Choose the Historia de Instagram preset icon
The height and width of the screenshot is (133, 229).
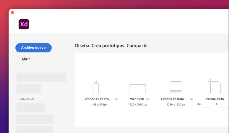click(x=176, y=88)
